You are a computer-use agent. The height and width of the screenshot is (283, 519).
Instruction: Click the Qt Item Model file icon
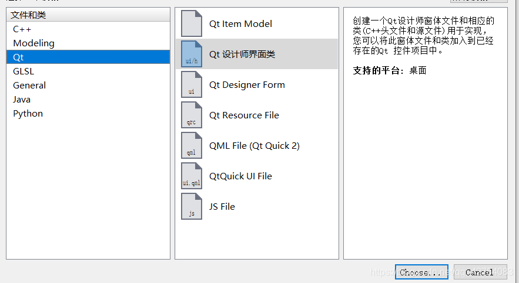pos(191,23)
